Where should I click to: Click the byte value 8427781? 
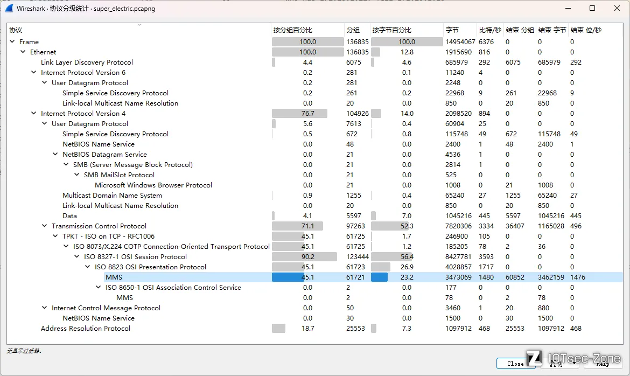point(458,256)
